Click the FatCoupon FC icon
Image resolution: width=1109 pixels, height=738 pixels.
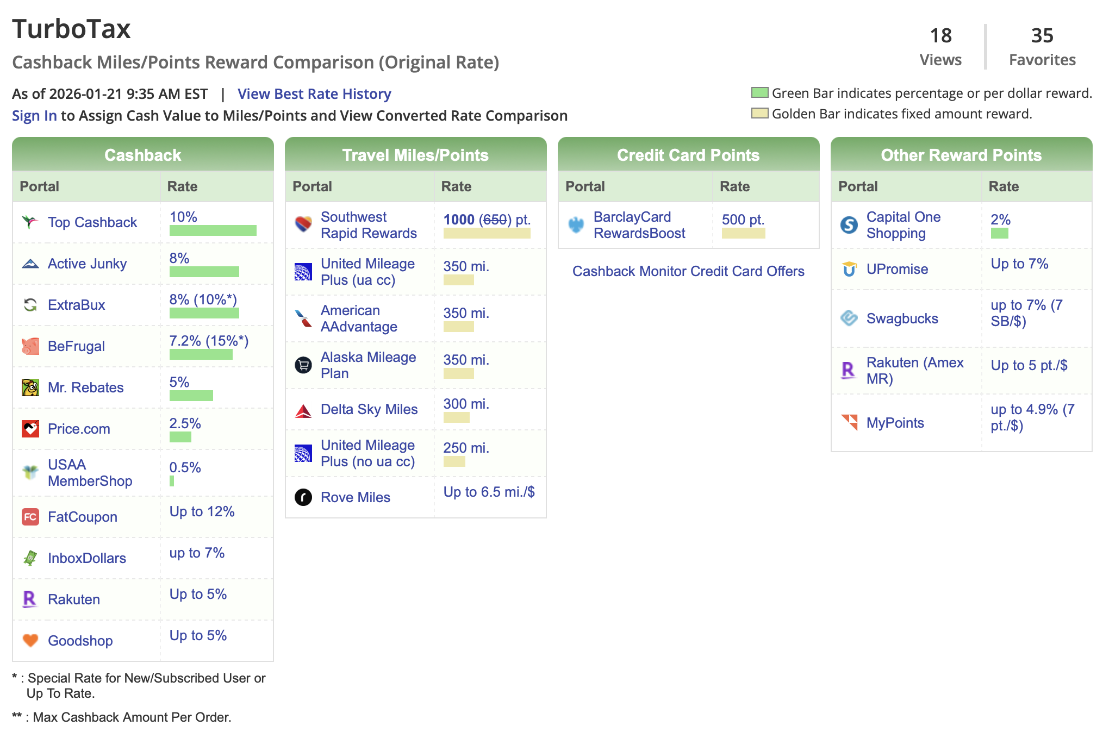click(30, 516)
